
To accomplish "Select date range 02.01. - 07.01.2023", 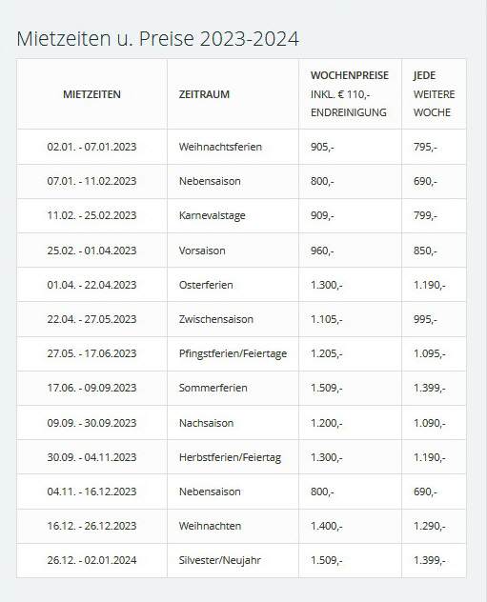I will point(91,147).
